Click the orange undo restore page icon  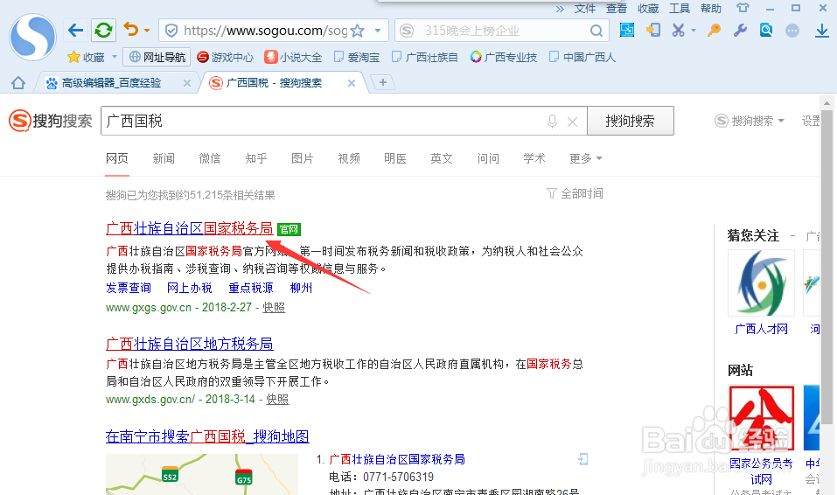(x=131, y=30)
